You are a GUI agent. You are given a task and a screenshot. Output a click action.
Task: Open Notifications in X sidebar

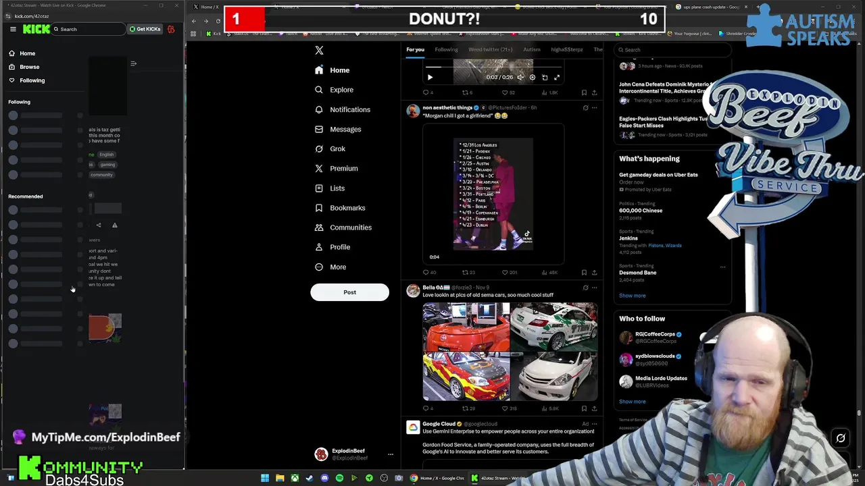pos(342,109)
